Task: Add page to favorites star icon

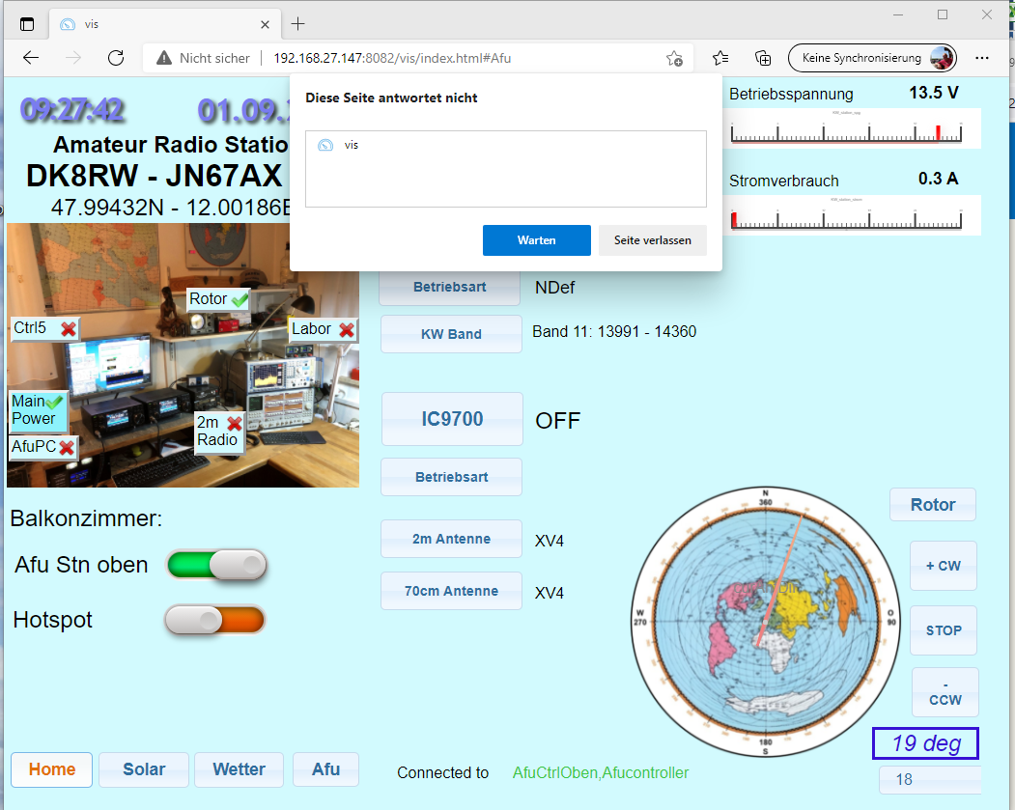Action: pos(674,58)
